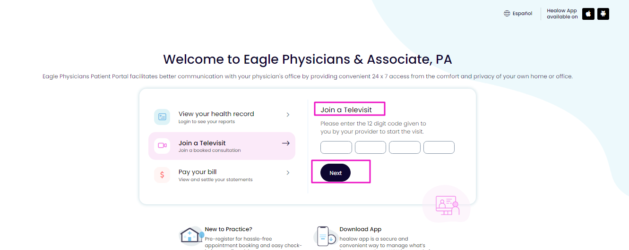Screen dimensions: 629x250
Task: Expand View your health record chevron
Action: (x=288, y=115)
